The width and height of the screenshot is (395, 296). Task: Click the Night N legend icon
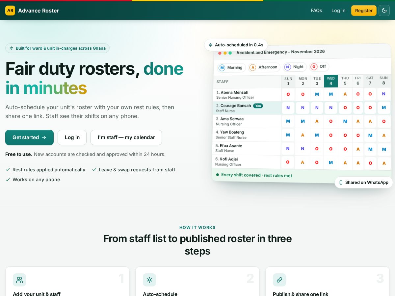pos(288,67)
